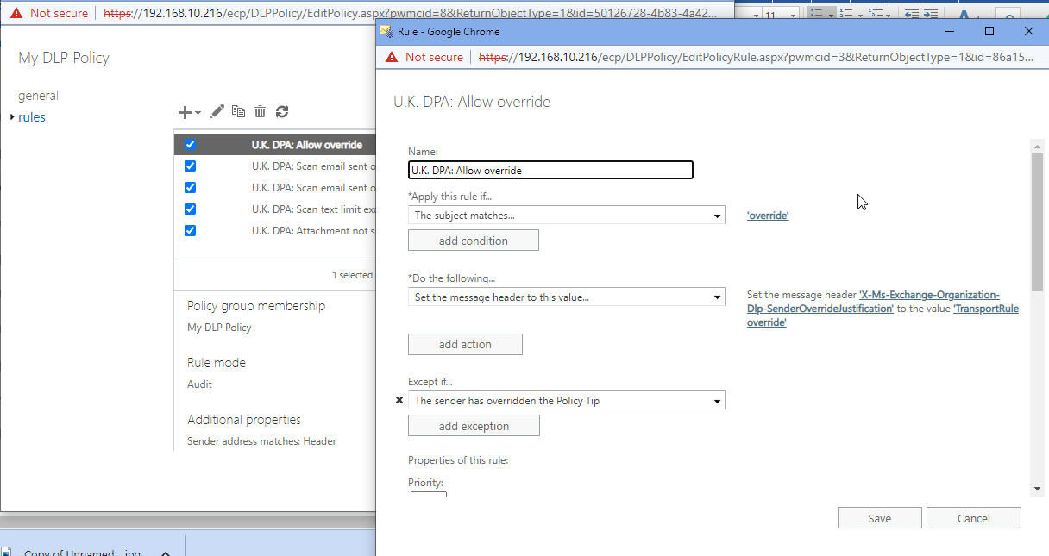
Task: Open bullet list dropdown arrow in Word
Action: click(x=830, y=15)
